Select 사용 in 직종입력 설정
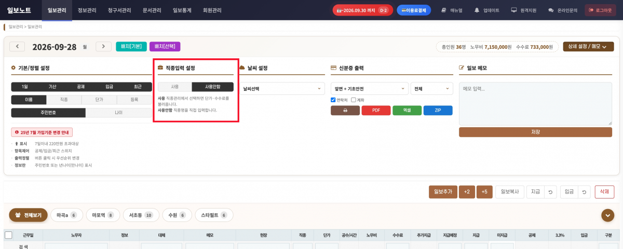This screenshot has height=249, width=623. tap(175, 87)
